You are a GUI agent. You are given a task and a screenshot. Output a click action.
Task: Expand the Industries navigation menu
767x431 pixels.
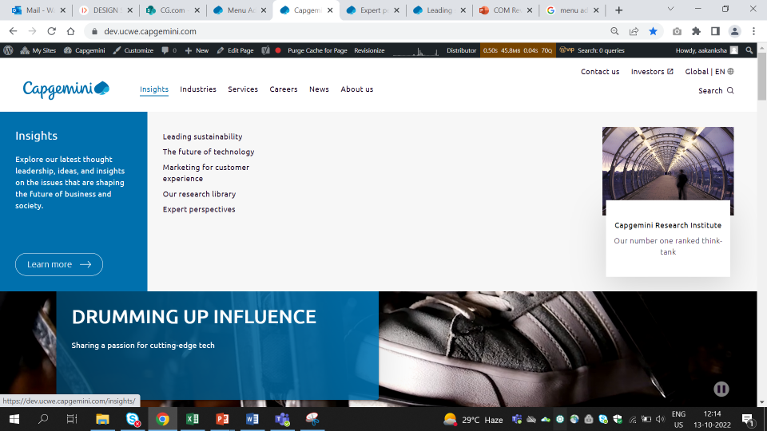[198, 89]
